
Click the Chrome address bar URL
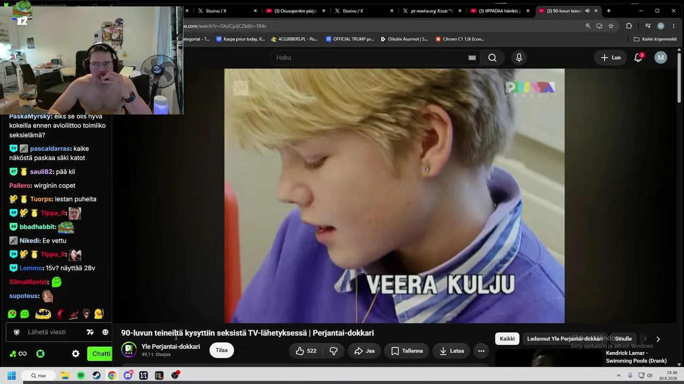click(226, 26)
